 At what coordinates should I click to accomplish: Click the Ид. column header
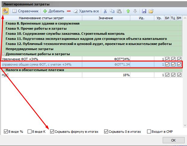coord(142,18)
